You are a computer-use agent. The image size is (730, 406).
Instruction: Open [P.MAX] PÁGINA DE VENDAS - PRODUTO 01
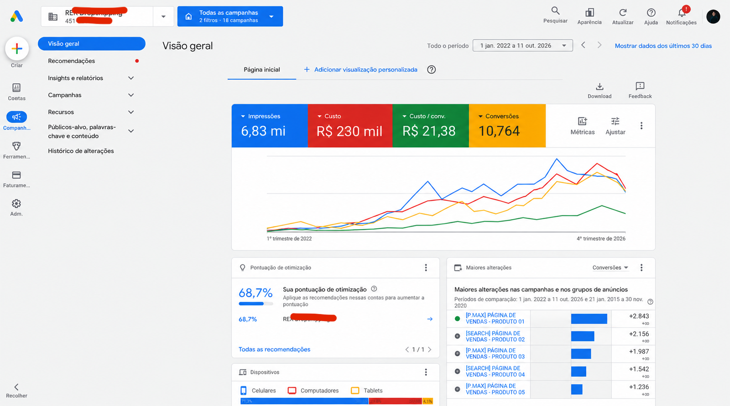495,318
